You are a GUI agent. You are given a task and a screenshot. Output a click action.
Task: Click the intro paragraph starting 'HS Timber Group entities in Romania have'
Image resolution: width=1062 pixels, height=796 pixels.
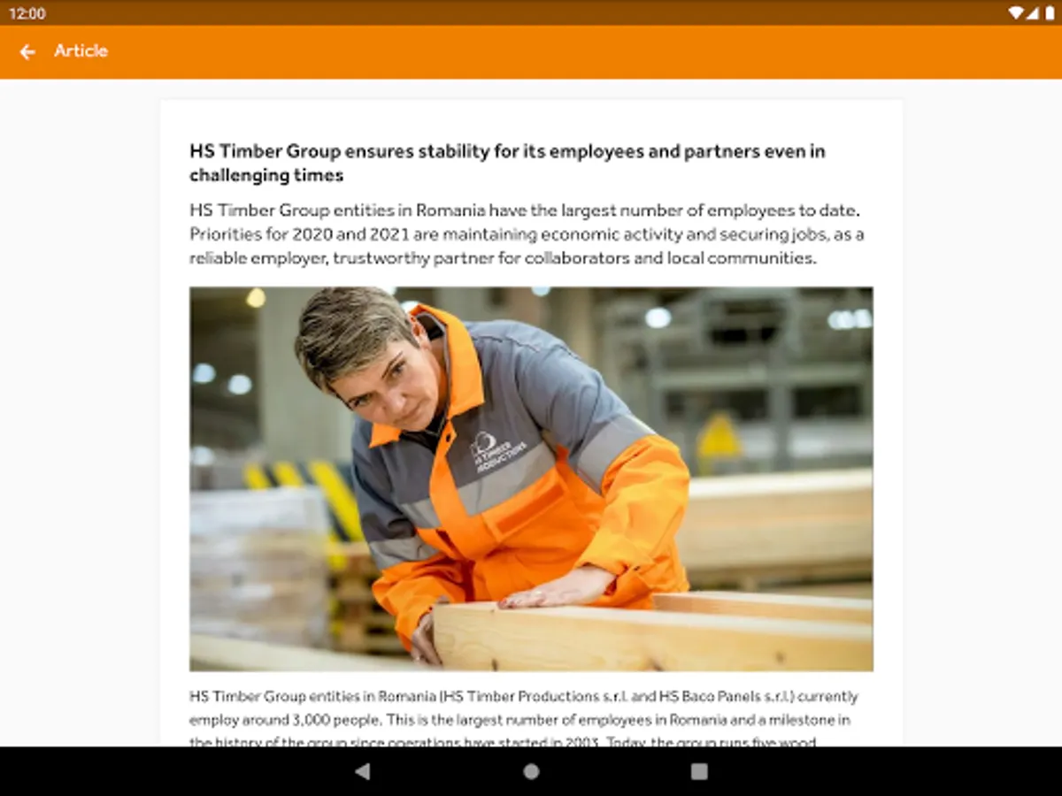point(527,234)
